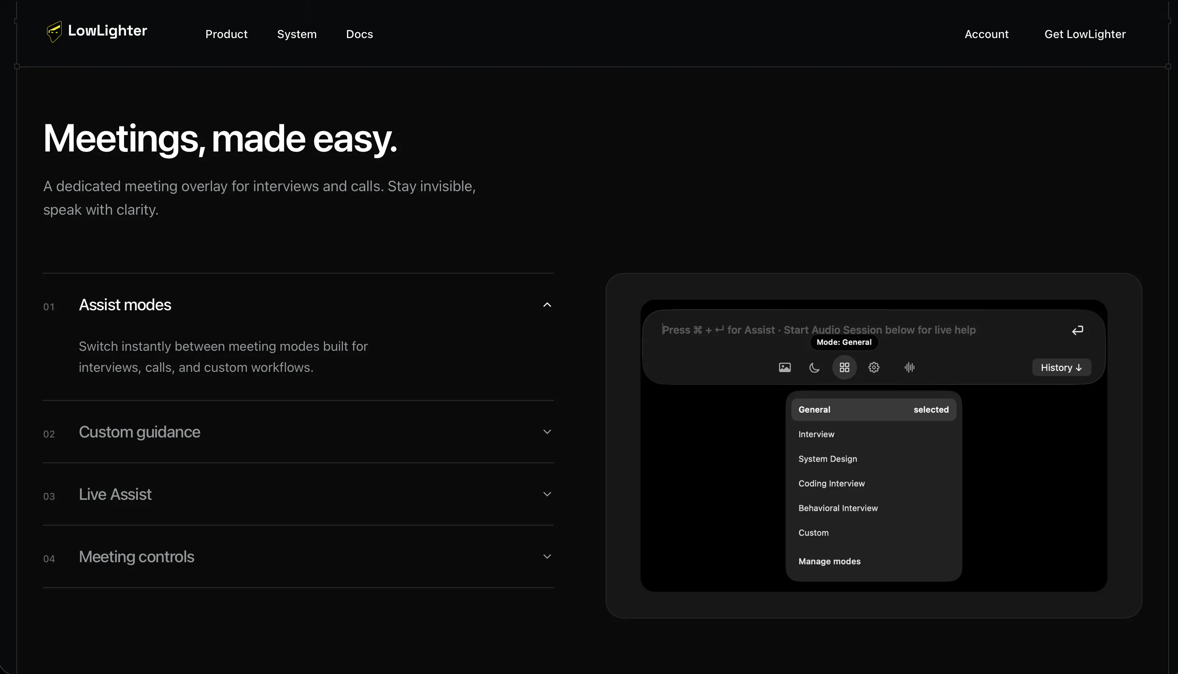The width and height of the screenshot is (1178, 674).
Task: Choose the Interview mode
Action: click(x=874, y=434)
